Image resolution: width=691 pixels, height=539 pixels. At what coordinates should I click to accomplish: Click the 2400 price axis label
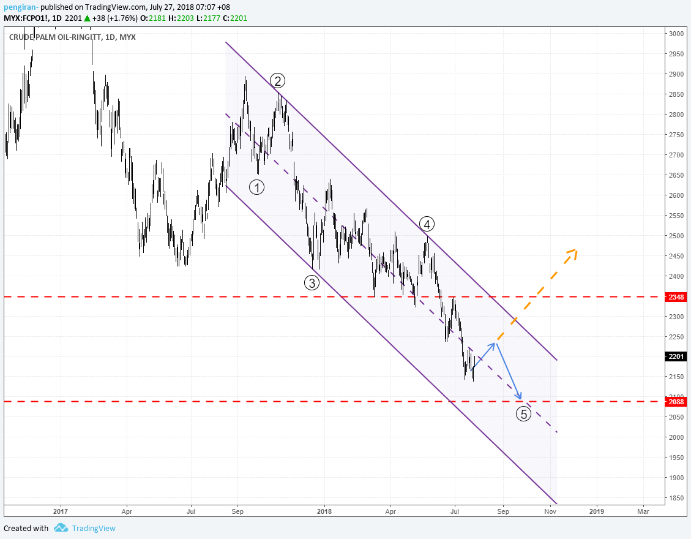point(676,276)
